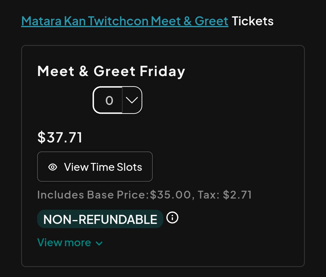Screen dimensions: 326x277
Task: Click the down-chevron icon beside View more
Action: (x=99, y=244)
